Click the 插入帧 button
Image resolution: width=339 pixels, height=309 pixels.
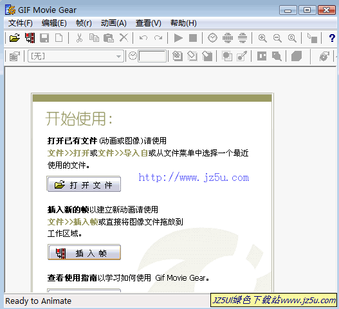click(x=84, y=252)
